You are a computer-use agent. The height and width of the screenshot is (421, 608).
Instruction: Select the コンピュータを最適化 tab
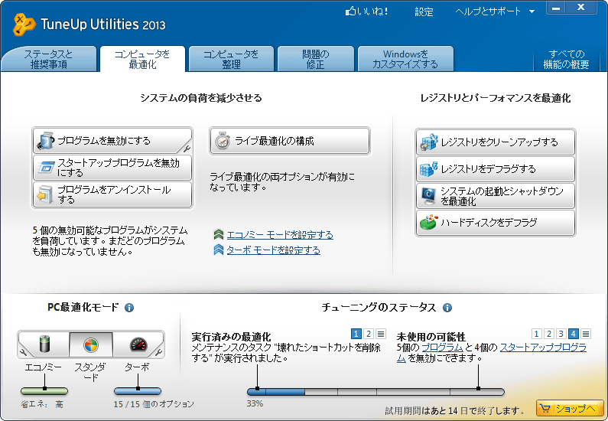click(142, 59)
